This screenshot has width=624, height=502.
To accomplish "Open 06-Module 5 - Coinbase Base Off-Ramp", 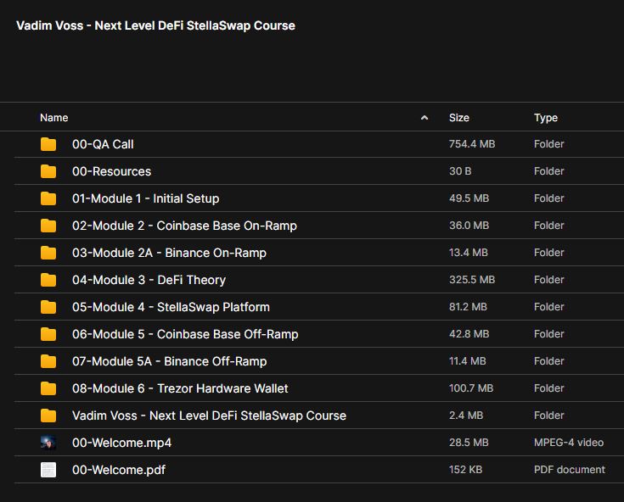I will [185, 334].
